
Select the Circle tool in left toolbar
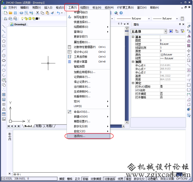coord(4,56)
